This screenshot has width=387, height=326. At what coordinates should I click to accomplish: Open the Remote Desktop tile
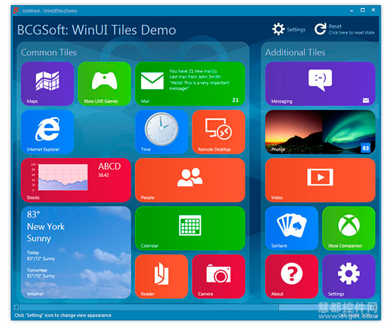tap(219, 132)
